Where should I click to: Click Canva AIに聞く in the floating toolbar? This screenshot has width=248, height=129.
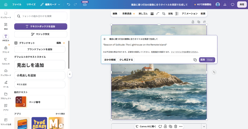(x=146, y=126)
